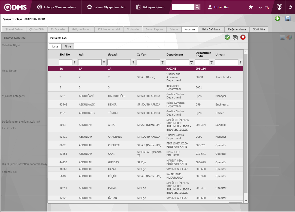Open the Soyadı column filter operator icon
This screenshot has height=212, width=295.
[x=133, y=62]
